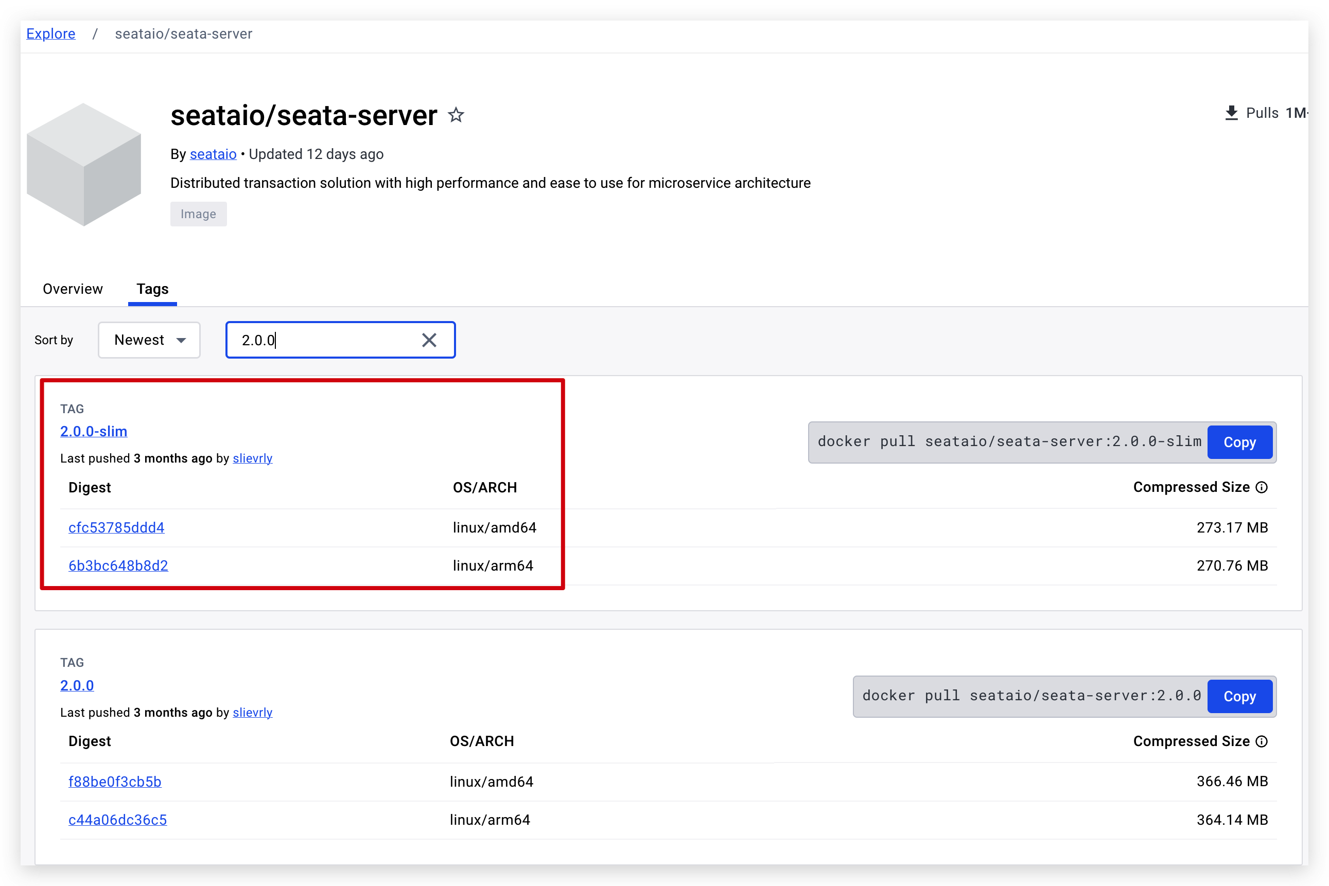Click the 270.76 MB size value

1232,565
